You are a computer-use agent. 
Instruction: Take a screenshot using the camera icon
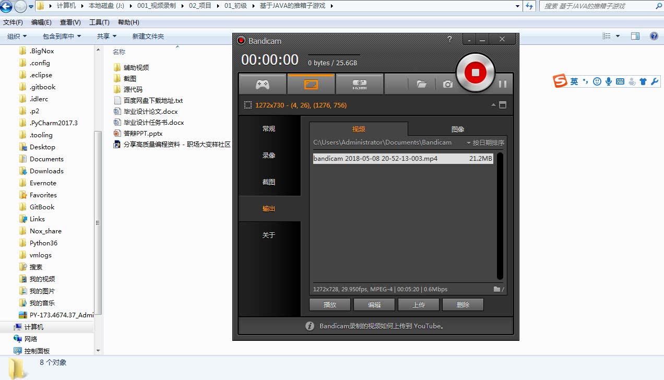(x=447, y=84)
